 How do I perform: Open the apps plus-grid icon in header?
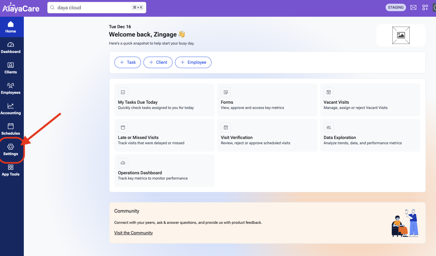(425, 7)
